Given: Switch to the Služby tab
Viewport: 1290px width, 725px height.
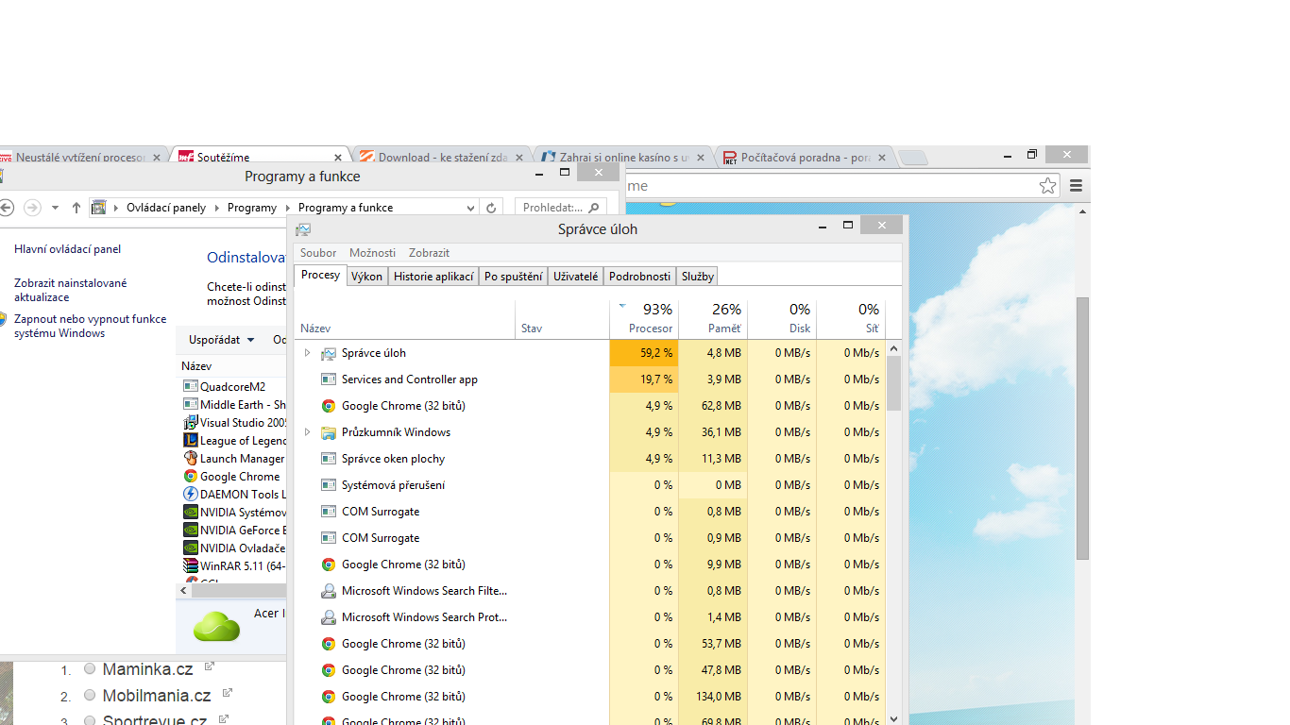Looking at the screenshot, I should [x=698, y=277].
